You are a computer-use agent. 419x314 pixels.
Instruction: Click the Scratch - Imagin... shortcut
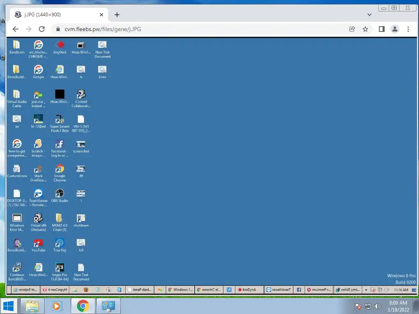click(x=38, y=148)
